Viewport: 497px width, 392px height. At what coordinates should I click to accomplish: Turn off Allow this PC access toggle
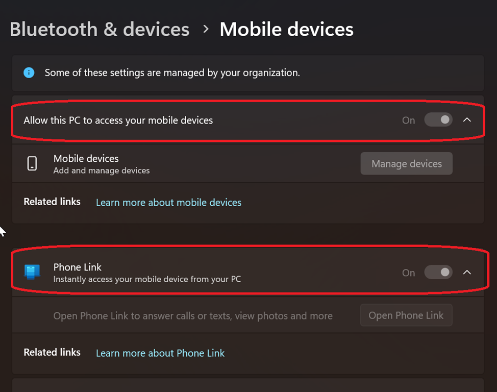click(438, 120)
